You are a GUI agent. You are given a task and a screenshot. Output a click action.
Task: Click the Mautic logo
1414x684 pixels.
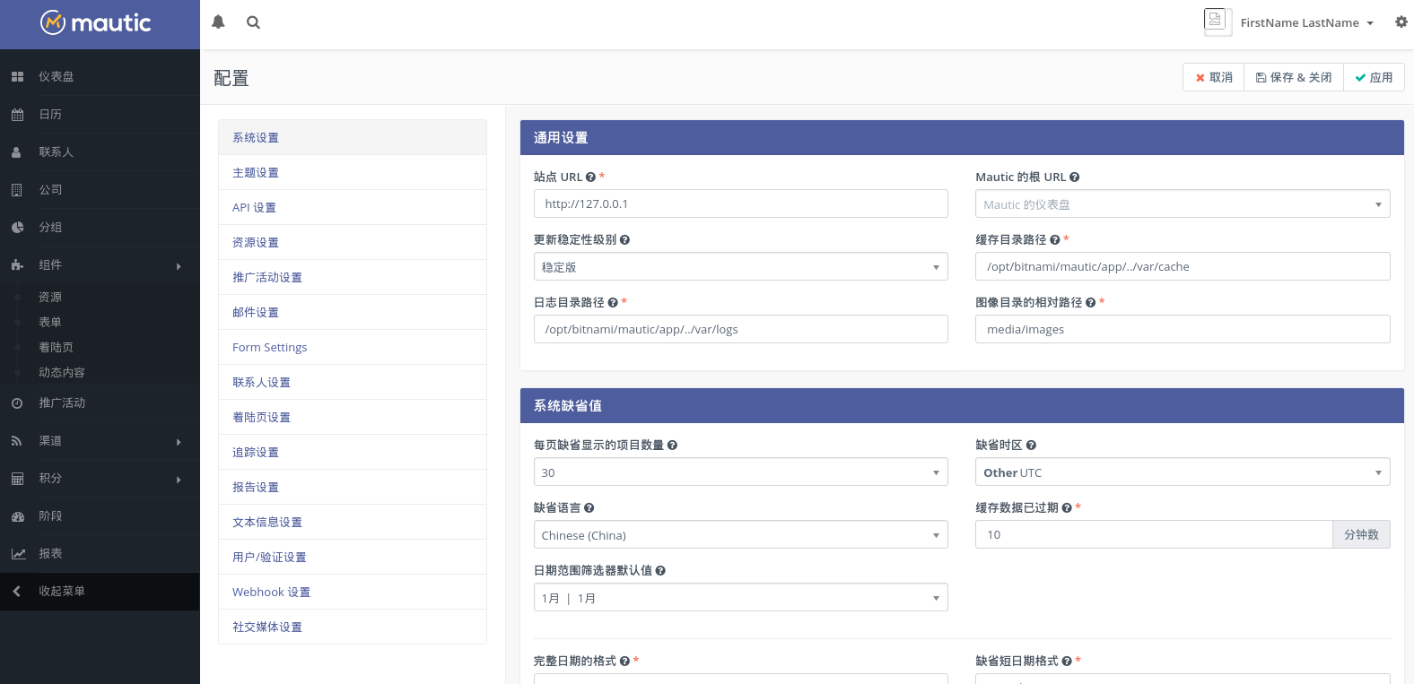click(96, 23)
